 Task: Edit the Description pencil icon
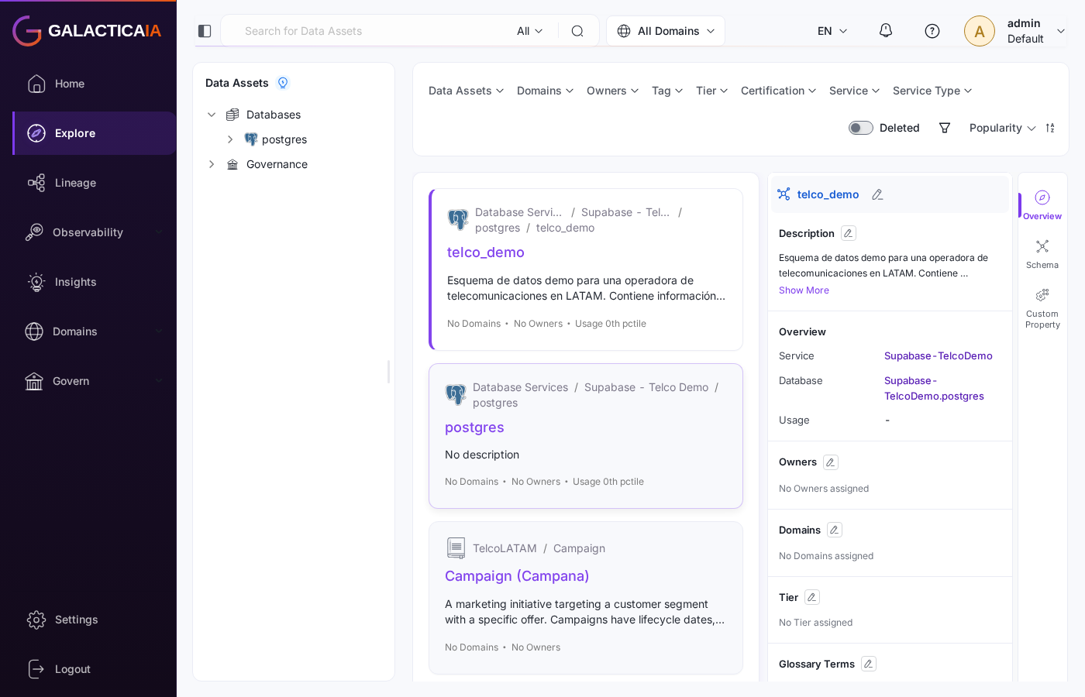(849, 233)
